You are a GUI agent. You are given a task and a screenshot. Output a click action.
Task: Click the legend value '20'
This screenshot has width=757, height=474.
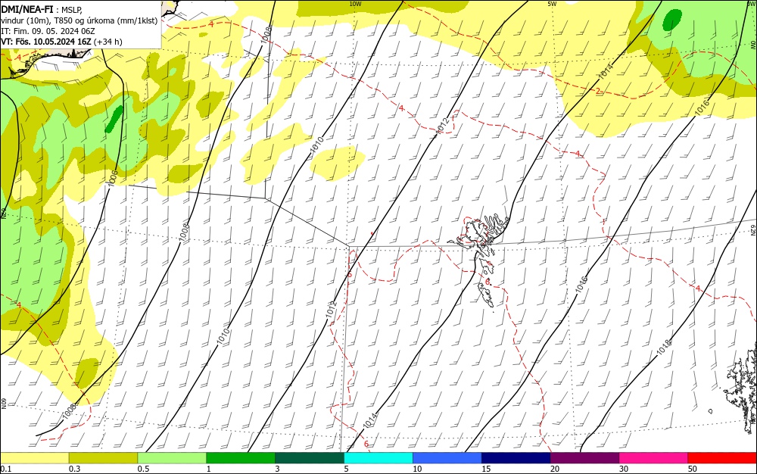(x=555, y=469)
